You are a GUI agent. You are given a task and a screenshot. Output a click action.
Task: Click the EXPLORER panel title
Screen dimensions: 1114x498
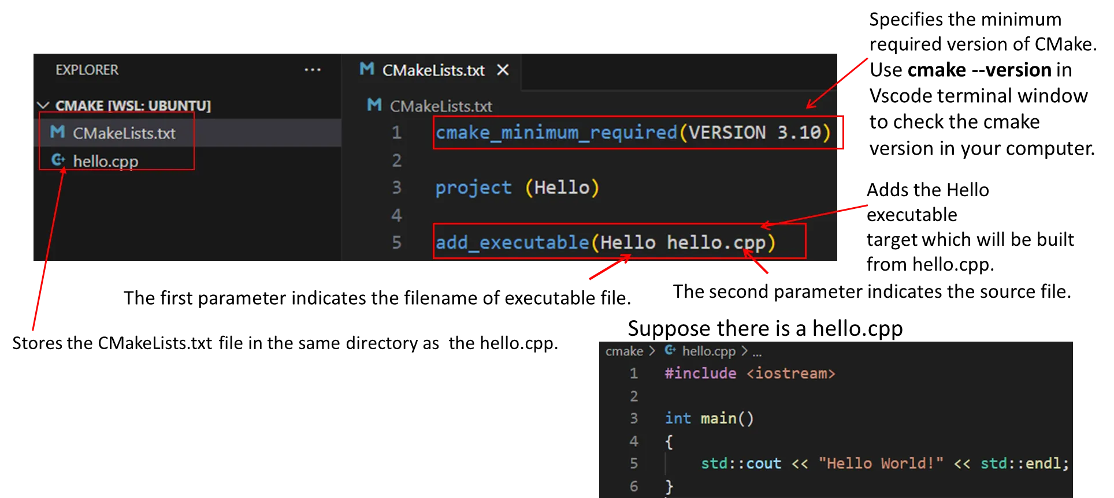(87, 70)
